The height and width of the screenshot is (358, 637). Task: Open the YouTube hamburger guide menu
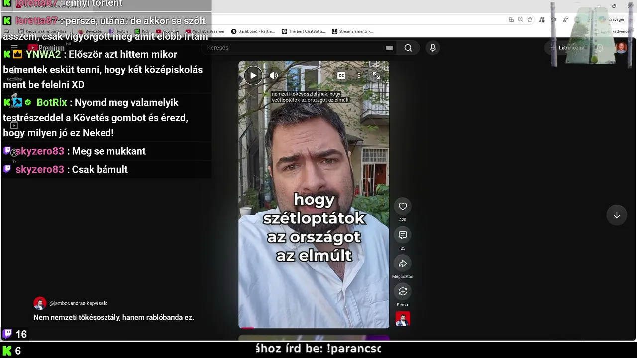click(14, 48)
